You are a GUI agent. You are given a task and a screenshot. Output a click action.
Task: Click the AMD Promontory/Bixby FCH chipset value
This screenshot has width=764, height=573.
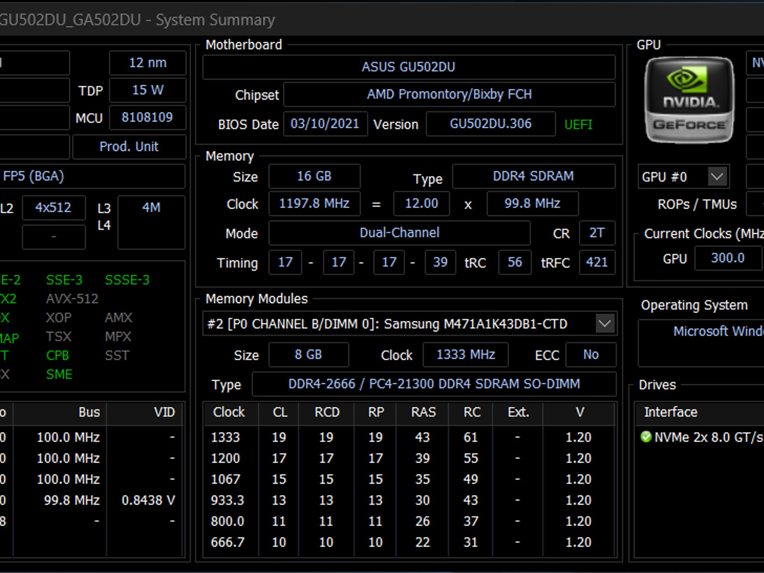pos(449,94)
